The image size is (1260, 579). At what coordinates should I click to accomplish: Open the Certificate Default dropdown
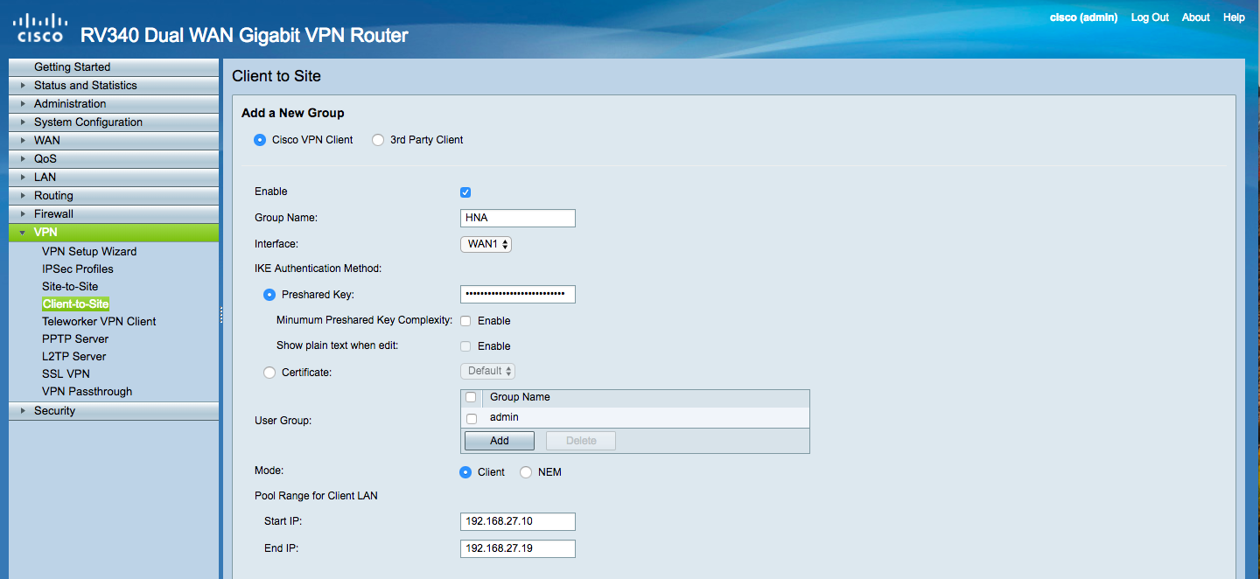(487, 371)
